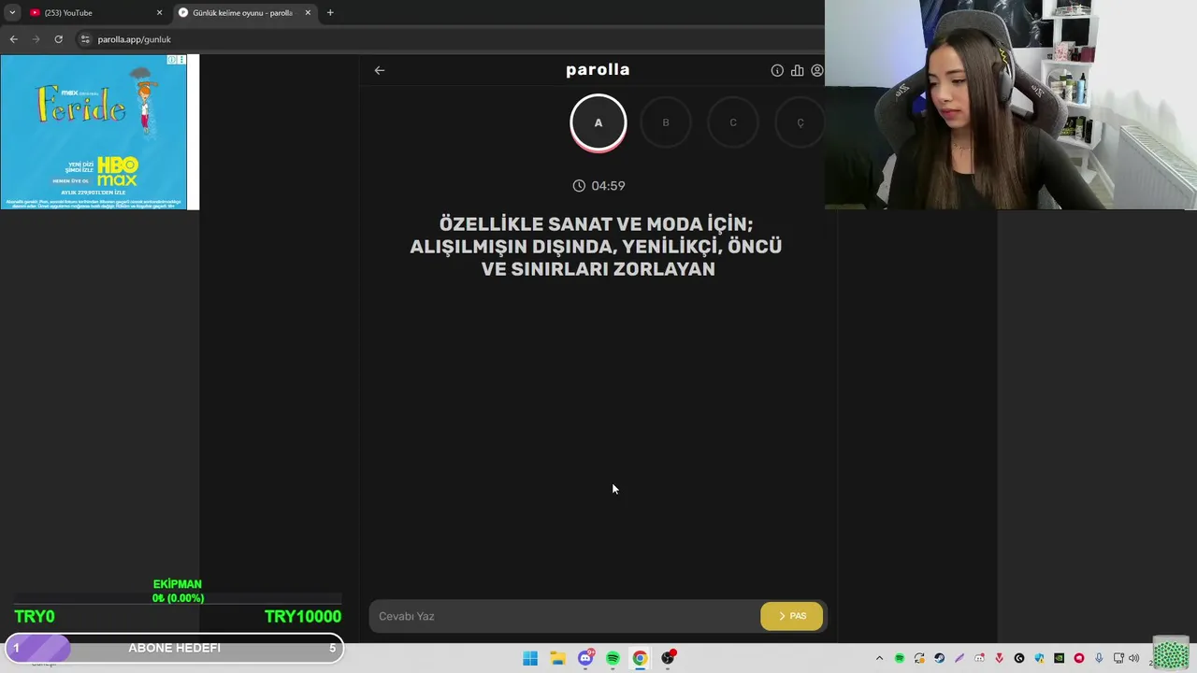Click the parolla logo title
Viewport: 1197px width, 673px height.
click(x=598, y=70)
